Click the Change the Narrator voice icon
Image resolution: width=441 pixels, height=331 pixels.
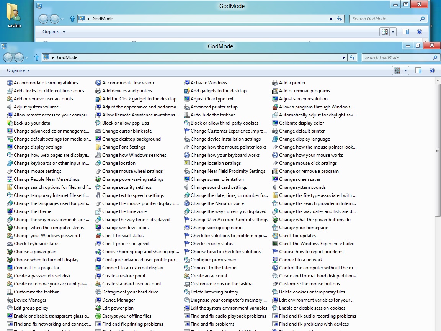click(x=187, y=203)
